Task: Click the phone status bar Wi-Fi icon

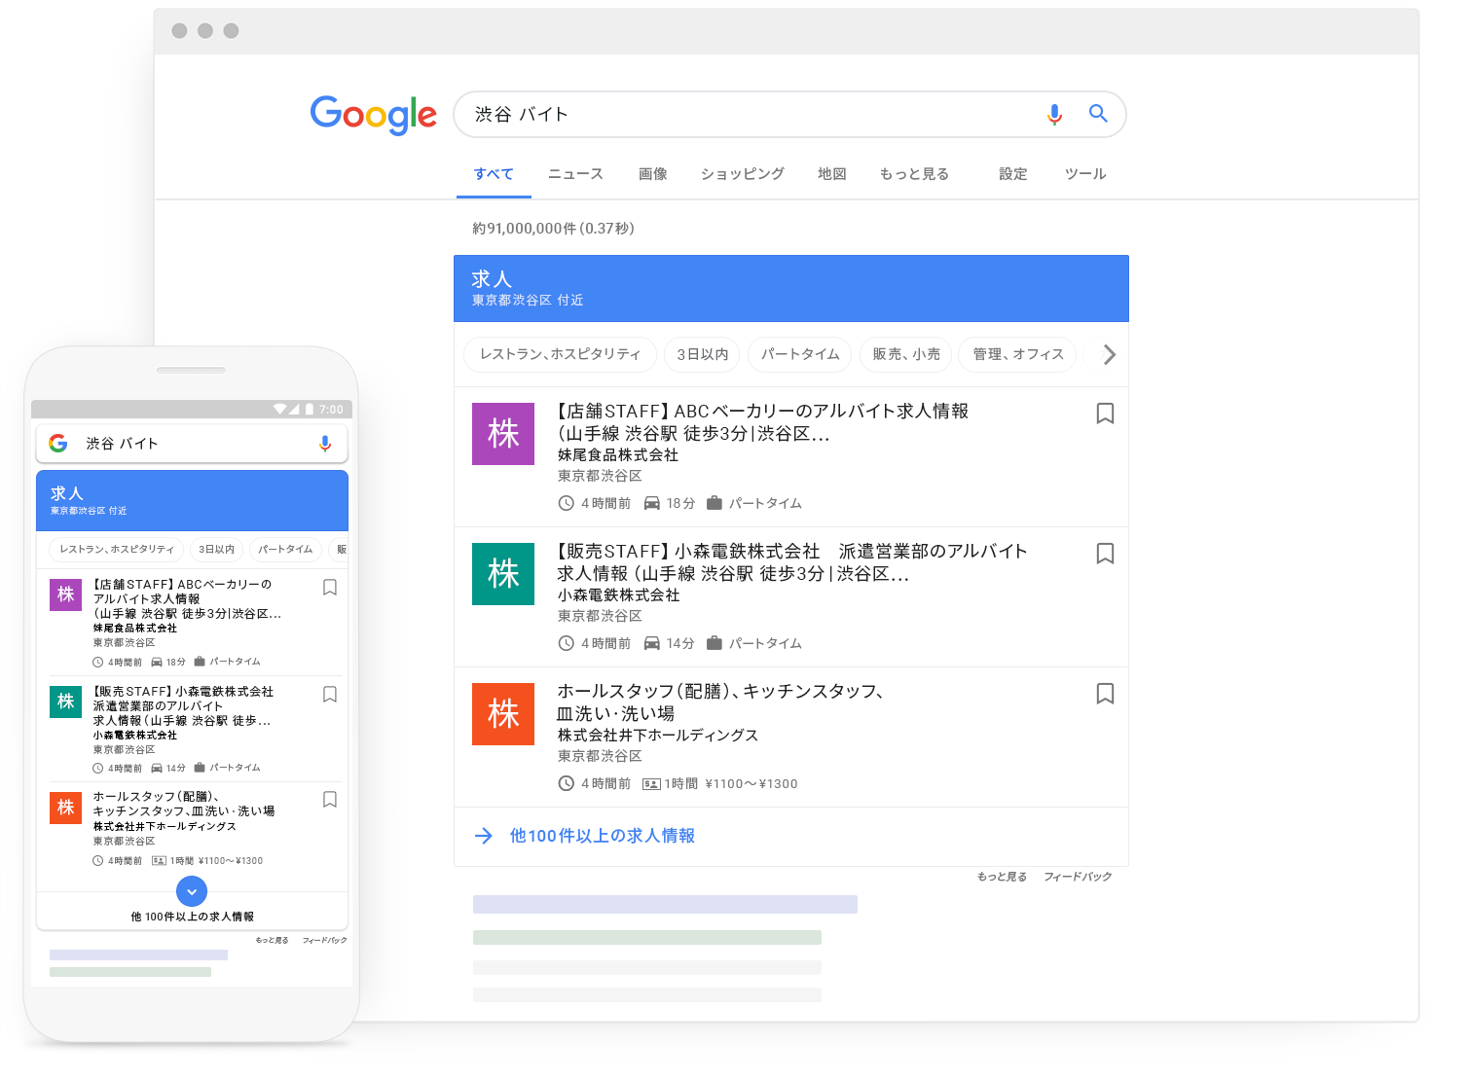Action: pyautogui.click(x=280, y=410)
